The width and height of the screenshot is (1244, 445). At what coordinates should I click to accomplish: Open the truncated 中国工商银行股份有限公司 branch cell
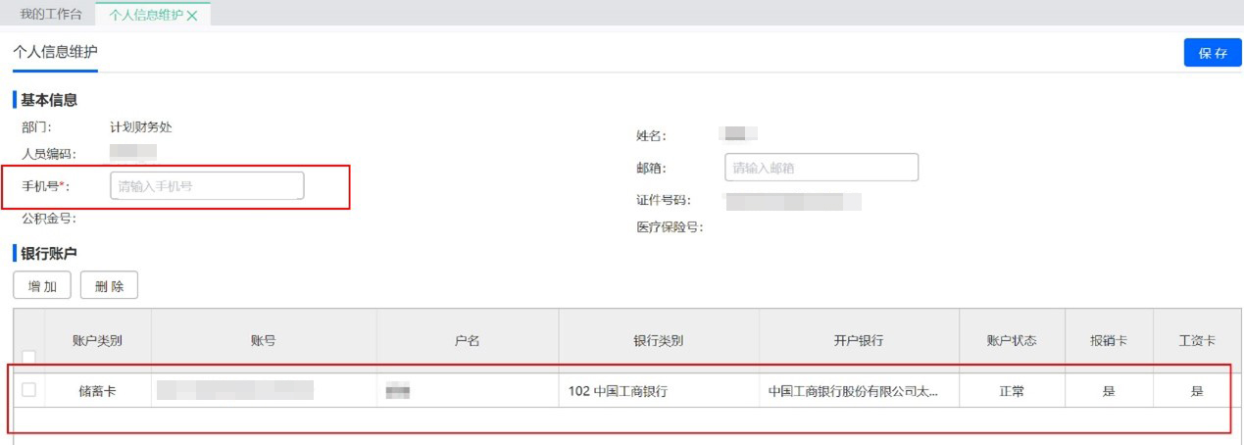click(853, 391)
